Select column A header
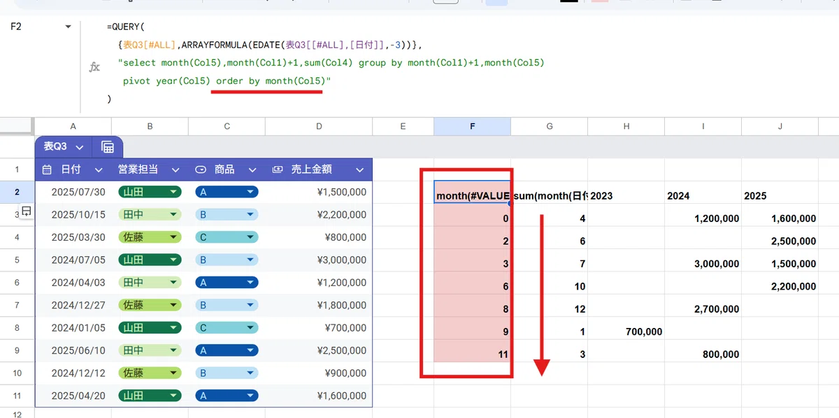Viewport: 839px width, 418px height. coord(73,126)
